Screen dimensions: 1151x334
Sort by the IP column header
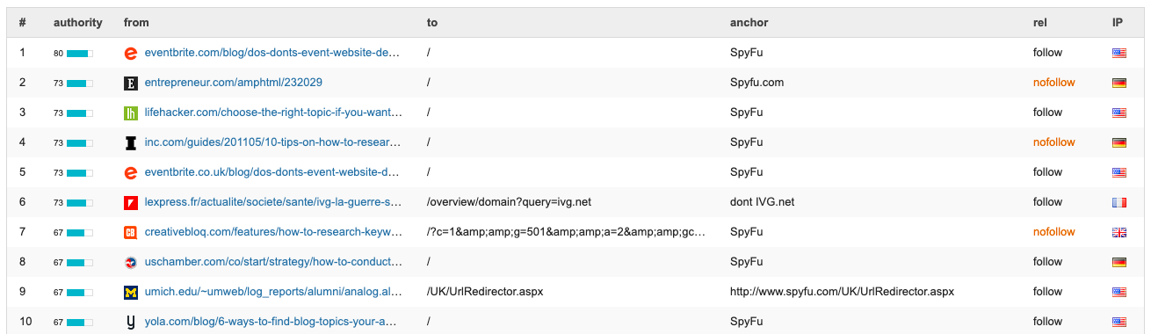point(1118,23)
